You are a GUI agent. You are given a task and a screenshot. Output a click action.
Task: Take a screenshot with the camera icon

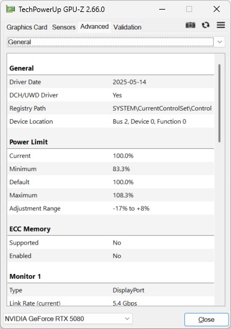click(x=190, y=25)
